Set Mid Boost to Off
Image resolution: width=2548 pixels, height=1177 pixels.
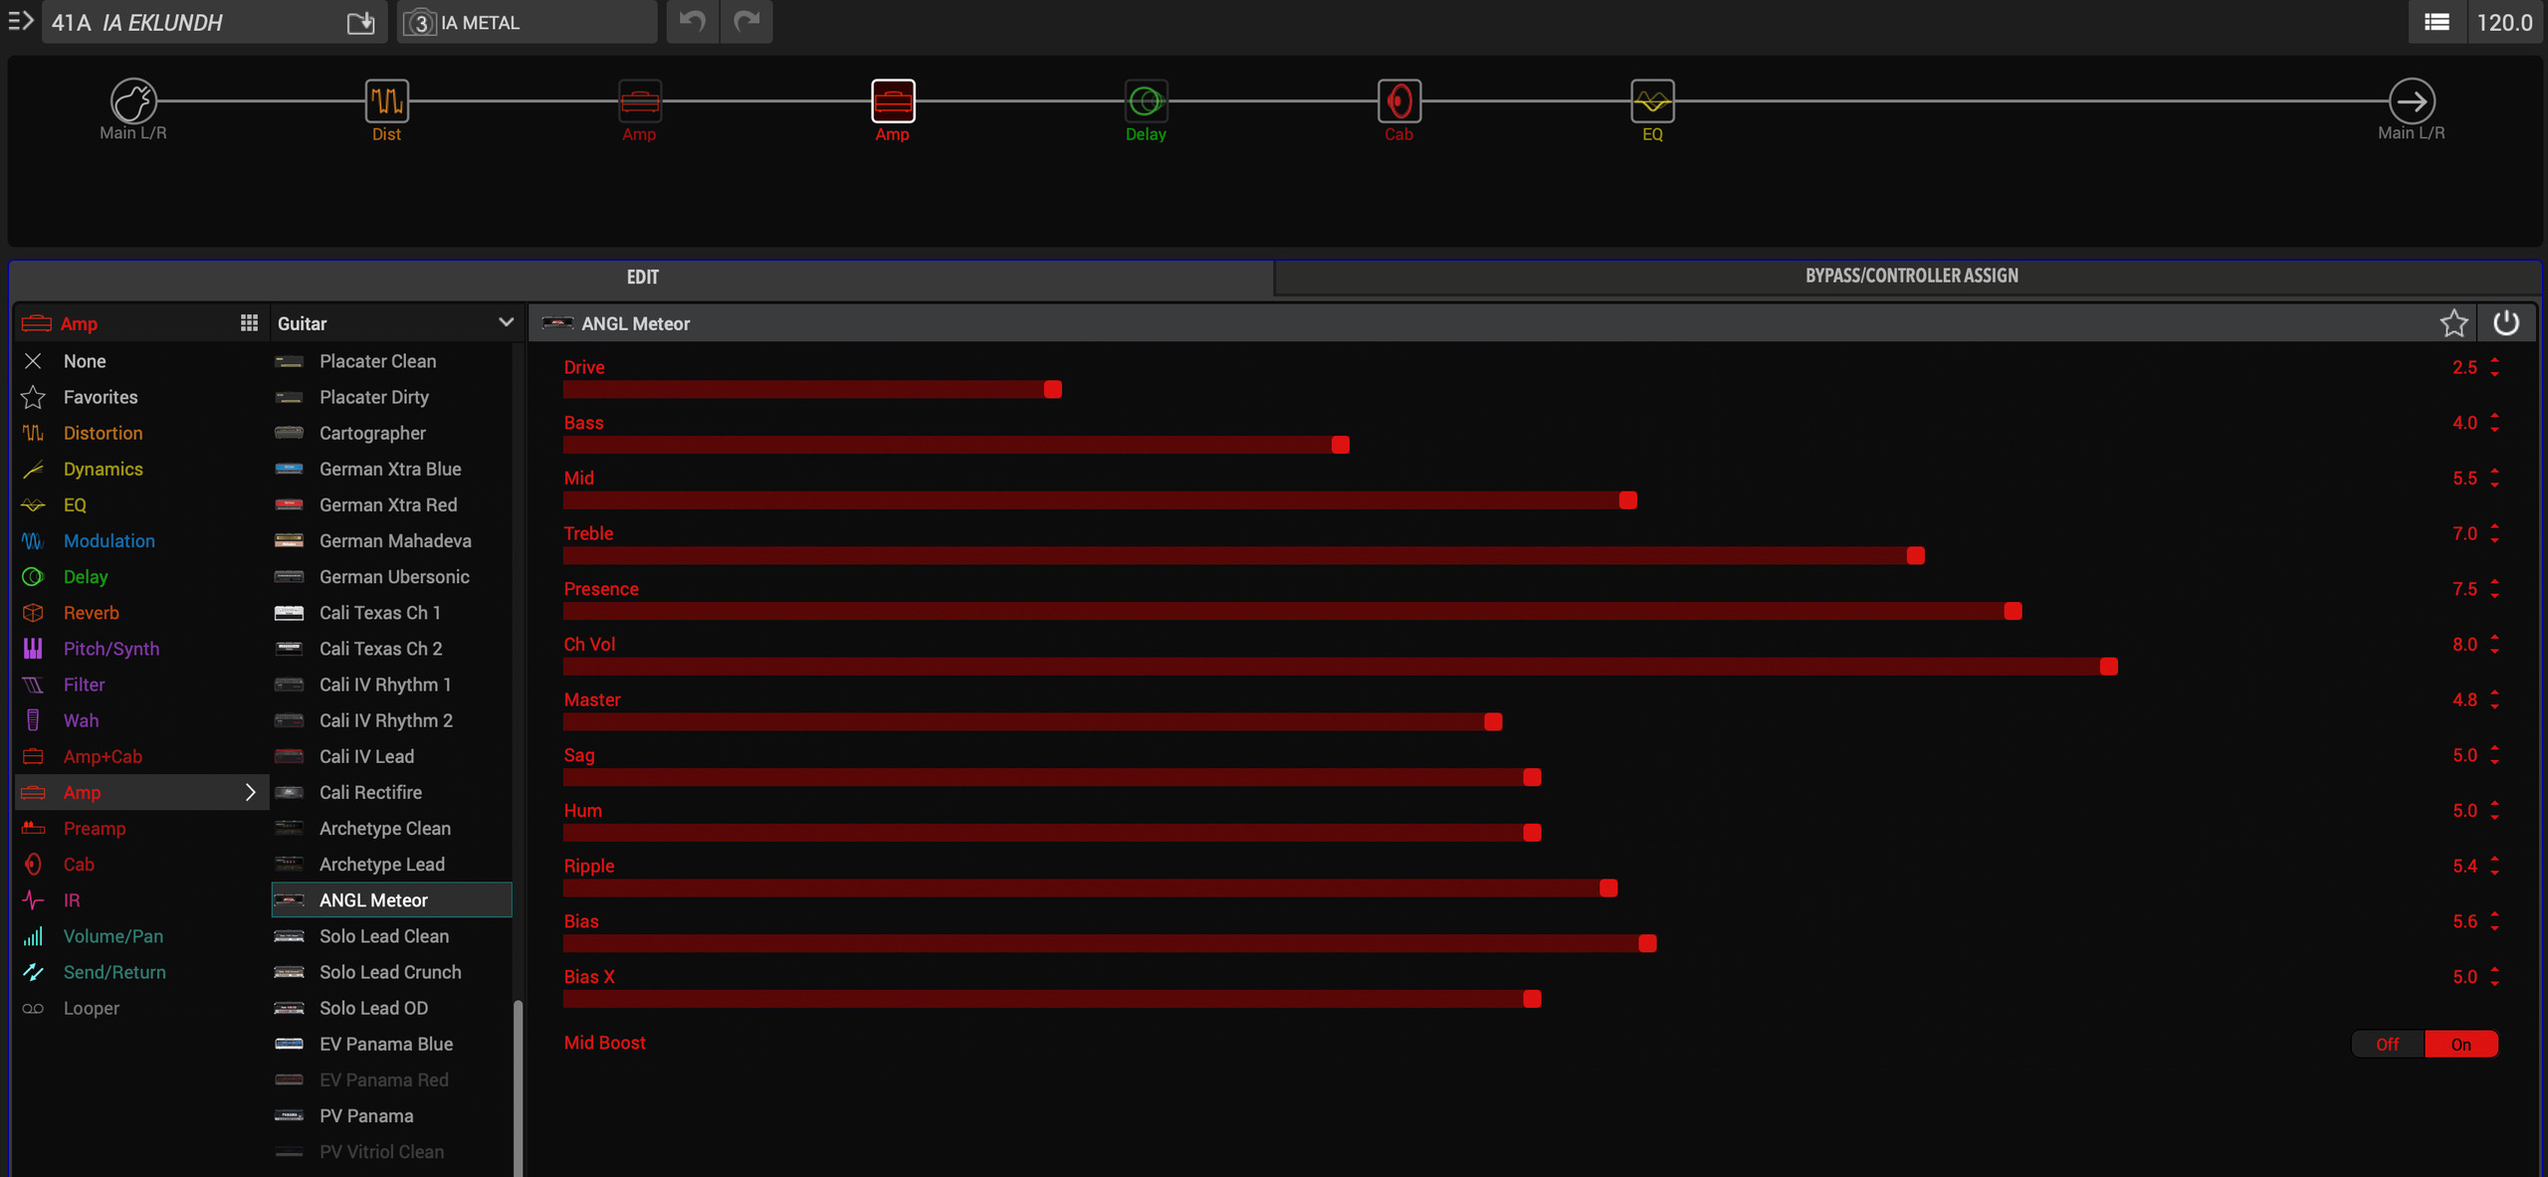coord(2387,1044)
